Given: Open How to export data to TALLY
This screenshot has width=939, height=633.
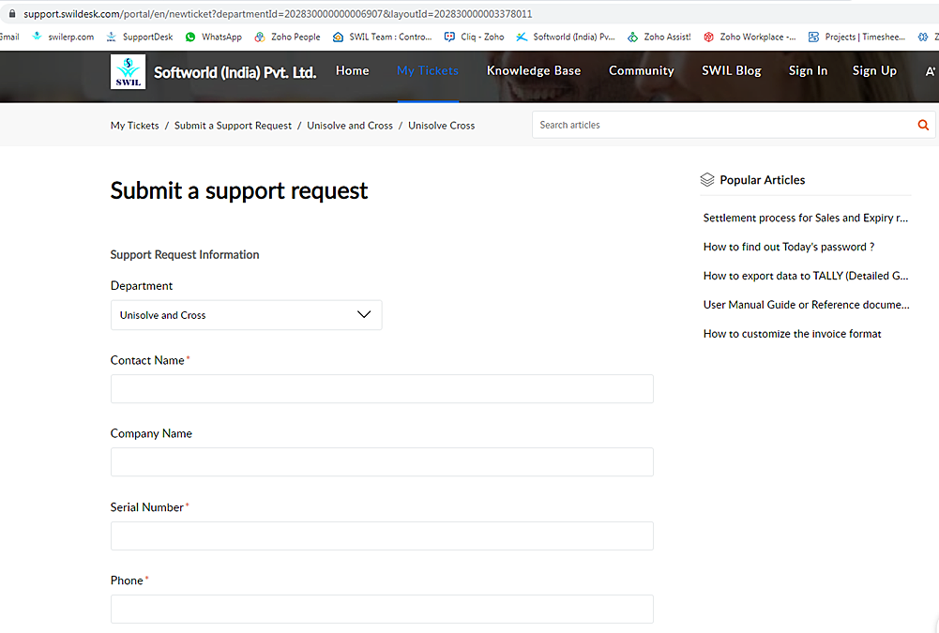Looking at the screenshot, I should click(806, 276).
